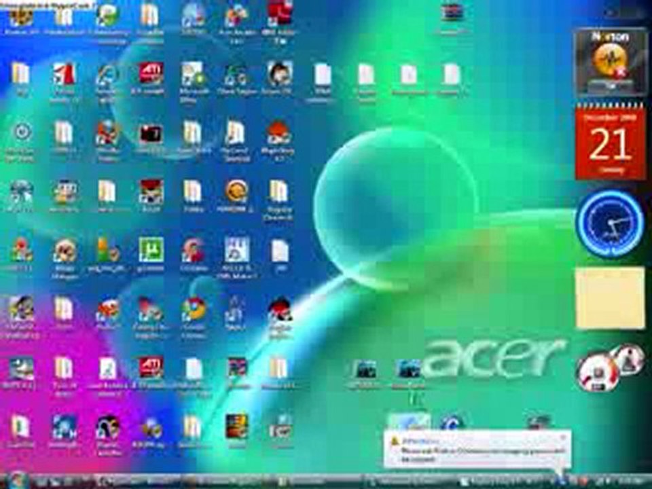Image resolution: width=652 pixels, height=489 pixels.
Task: Launch the MapleStory orange mushroom icon
Action: tap(278, 141)
